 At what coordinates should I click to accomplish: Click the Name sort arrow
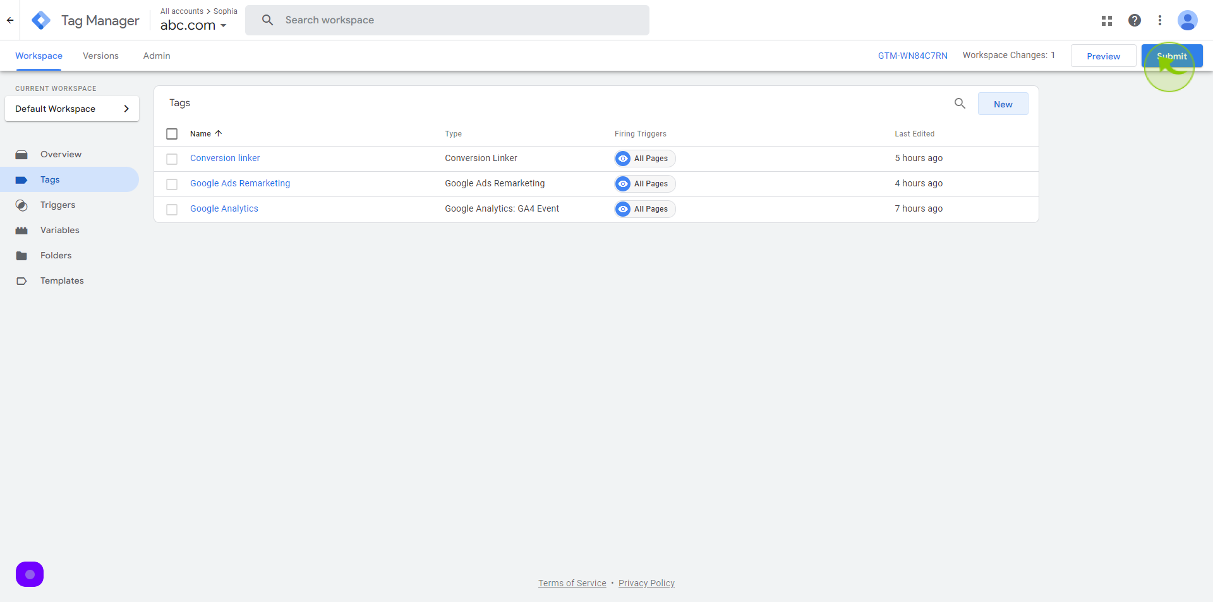219,133
